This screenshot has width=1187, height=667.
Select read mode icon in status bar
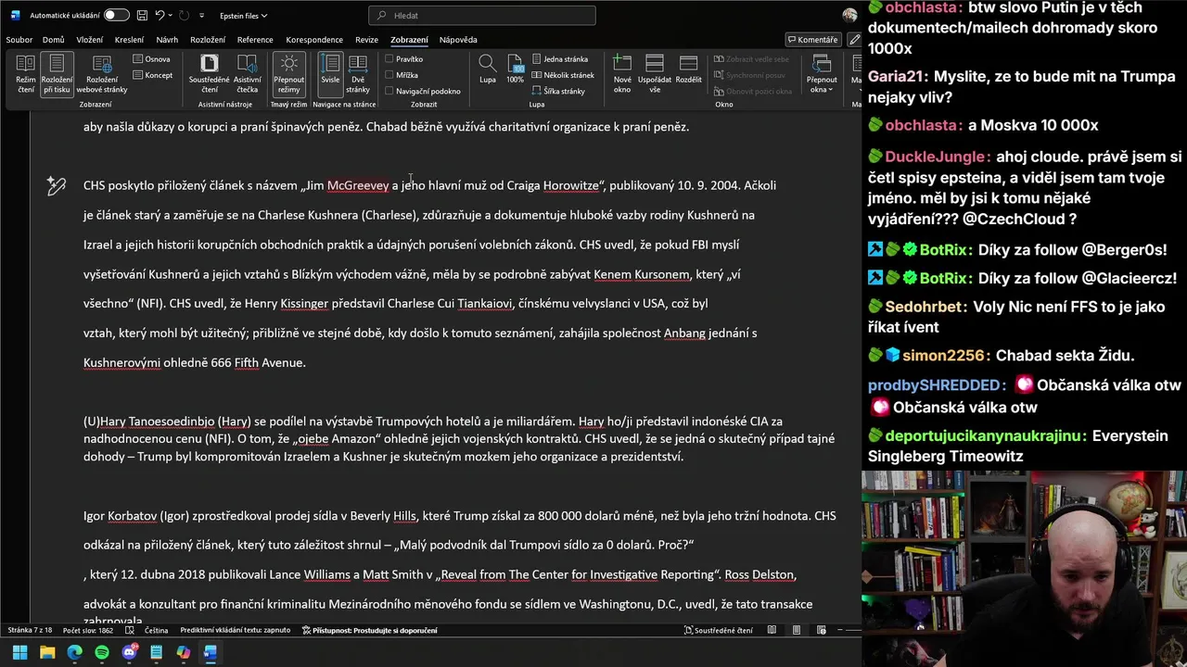point(772,630)
